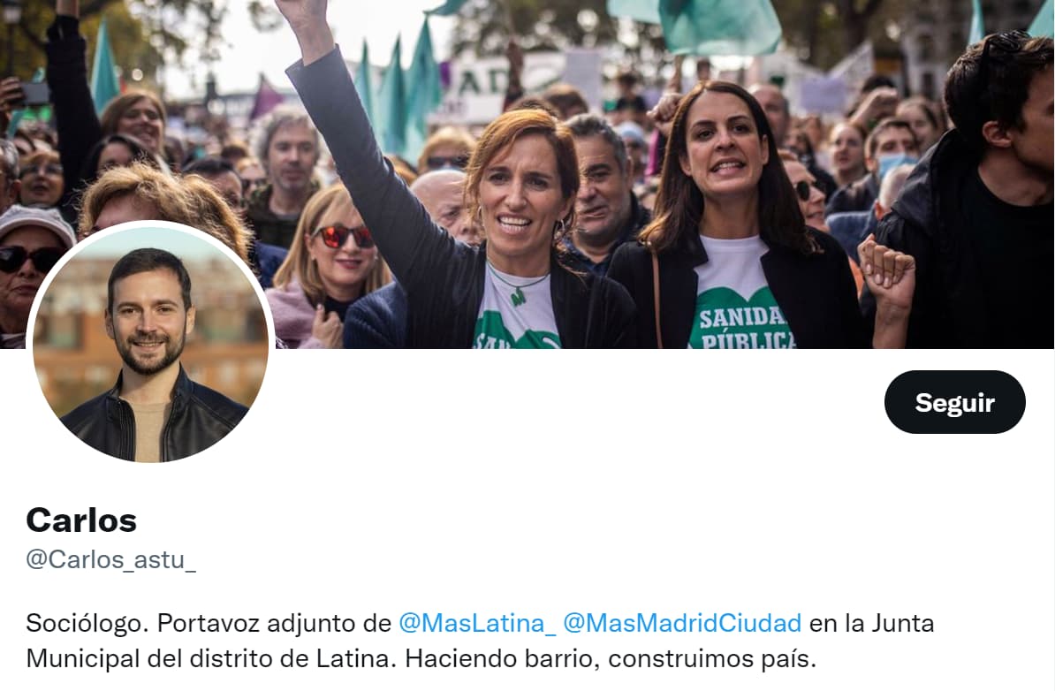Screen dimensions: 1055x691
Task: Click the display name Carlos
Action: click(x=81, y=520)
